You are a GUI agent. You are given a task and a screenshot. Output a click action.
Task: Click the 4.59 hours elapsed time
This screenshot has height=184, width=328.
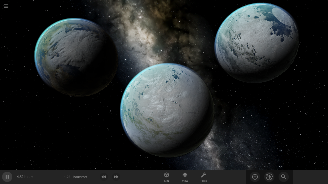[25, 177]
